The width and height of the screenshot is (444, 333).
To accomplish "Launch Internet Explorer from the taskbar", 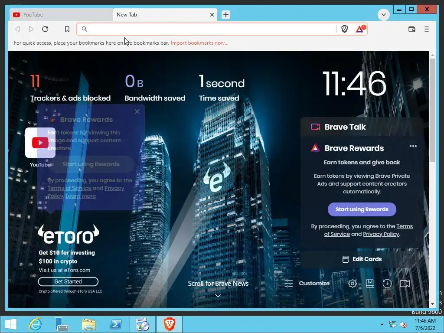I will pyautogui.click(x=35, y=324).
